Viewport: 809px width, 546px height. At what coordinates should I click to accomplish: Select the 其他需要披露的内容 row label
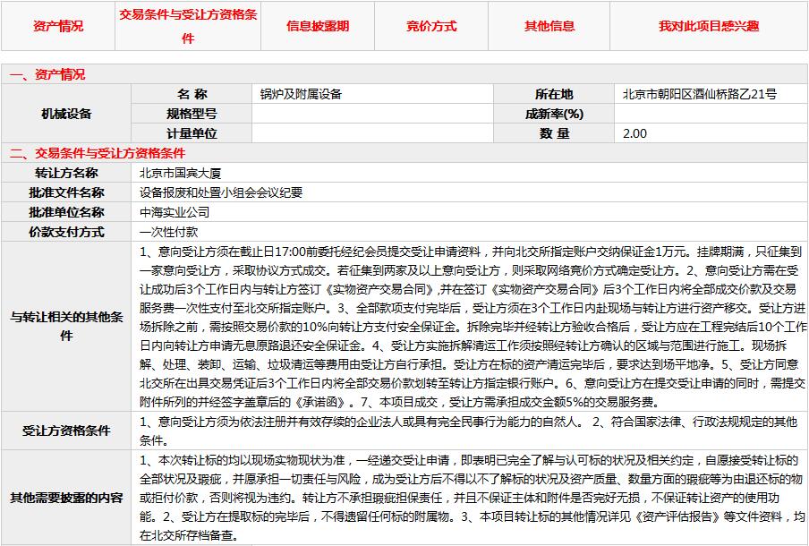pyautogui.click(x=66, y=498)
